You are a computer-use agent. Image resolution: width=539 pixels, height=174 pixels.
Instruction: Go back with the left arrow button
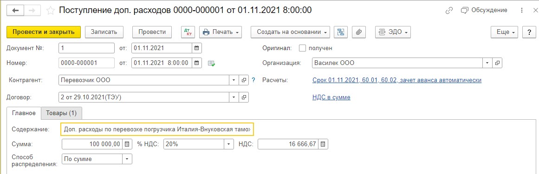pyautogui.click(x=15, y=11)
